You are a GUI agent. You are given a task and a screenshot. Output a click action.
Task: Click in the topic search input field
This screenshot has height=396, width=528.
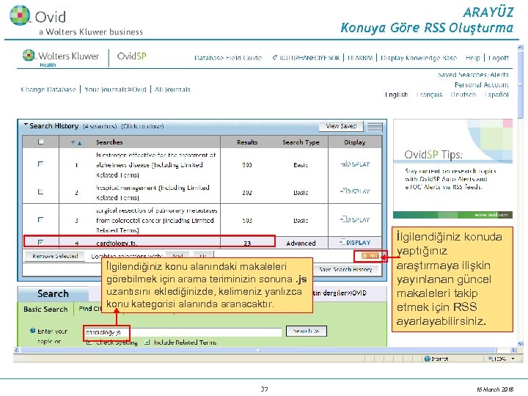[x=183, y=332]
